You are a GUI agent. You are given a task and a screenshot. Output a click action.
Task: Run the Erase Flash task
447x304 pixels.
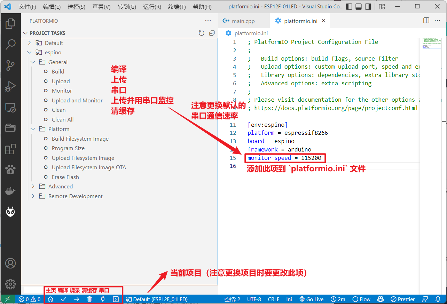tap(65, 177)
